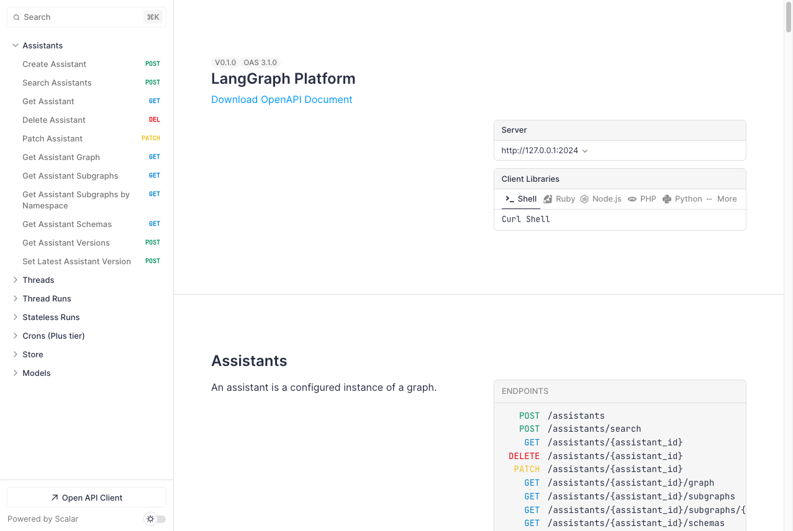
Task: Open Get Assistant Schemas in sidebar
Action: (x=86, y=224)
